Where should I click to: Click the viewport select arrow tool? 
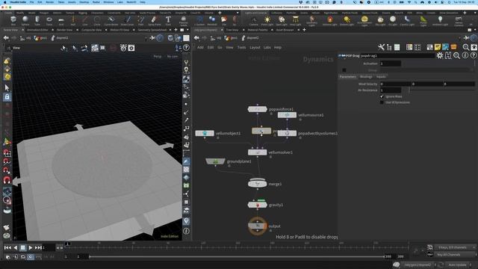7,88
